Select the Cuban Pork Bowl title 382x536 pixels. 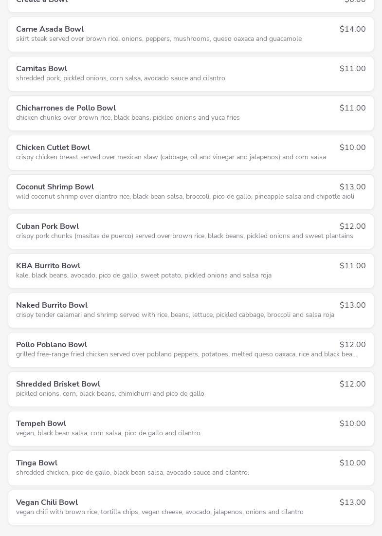point(47,226)
